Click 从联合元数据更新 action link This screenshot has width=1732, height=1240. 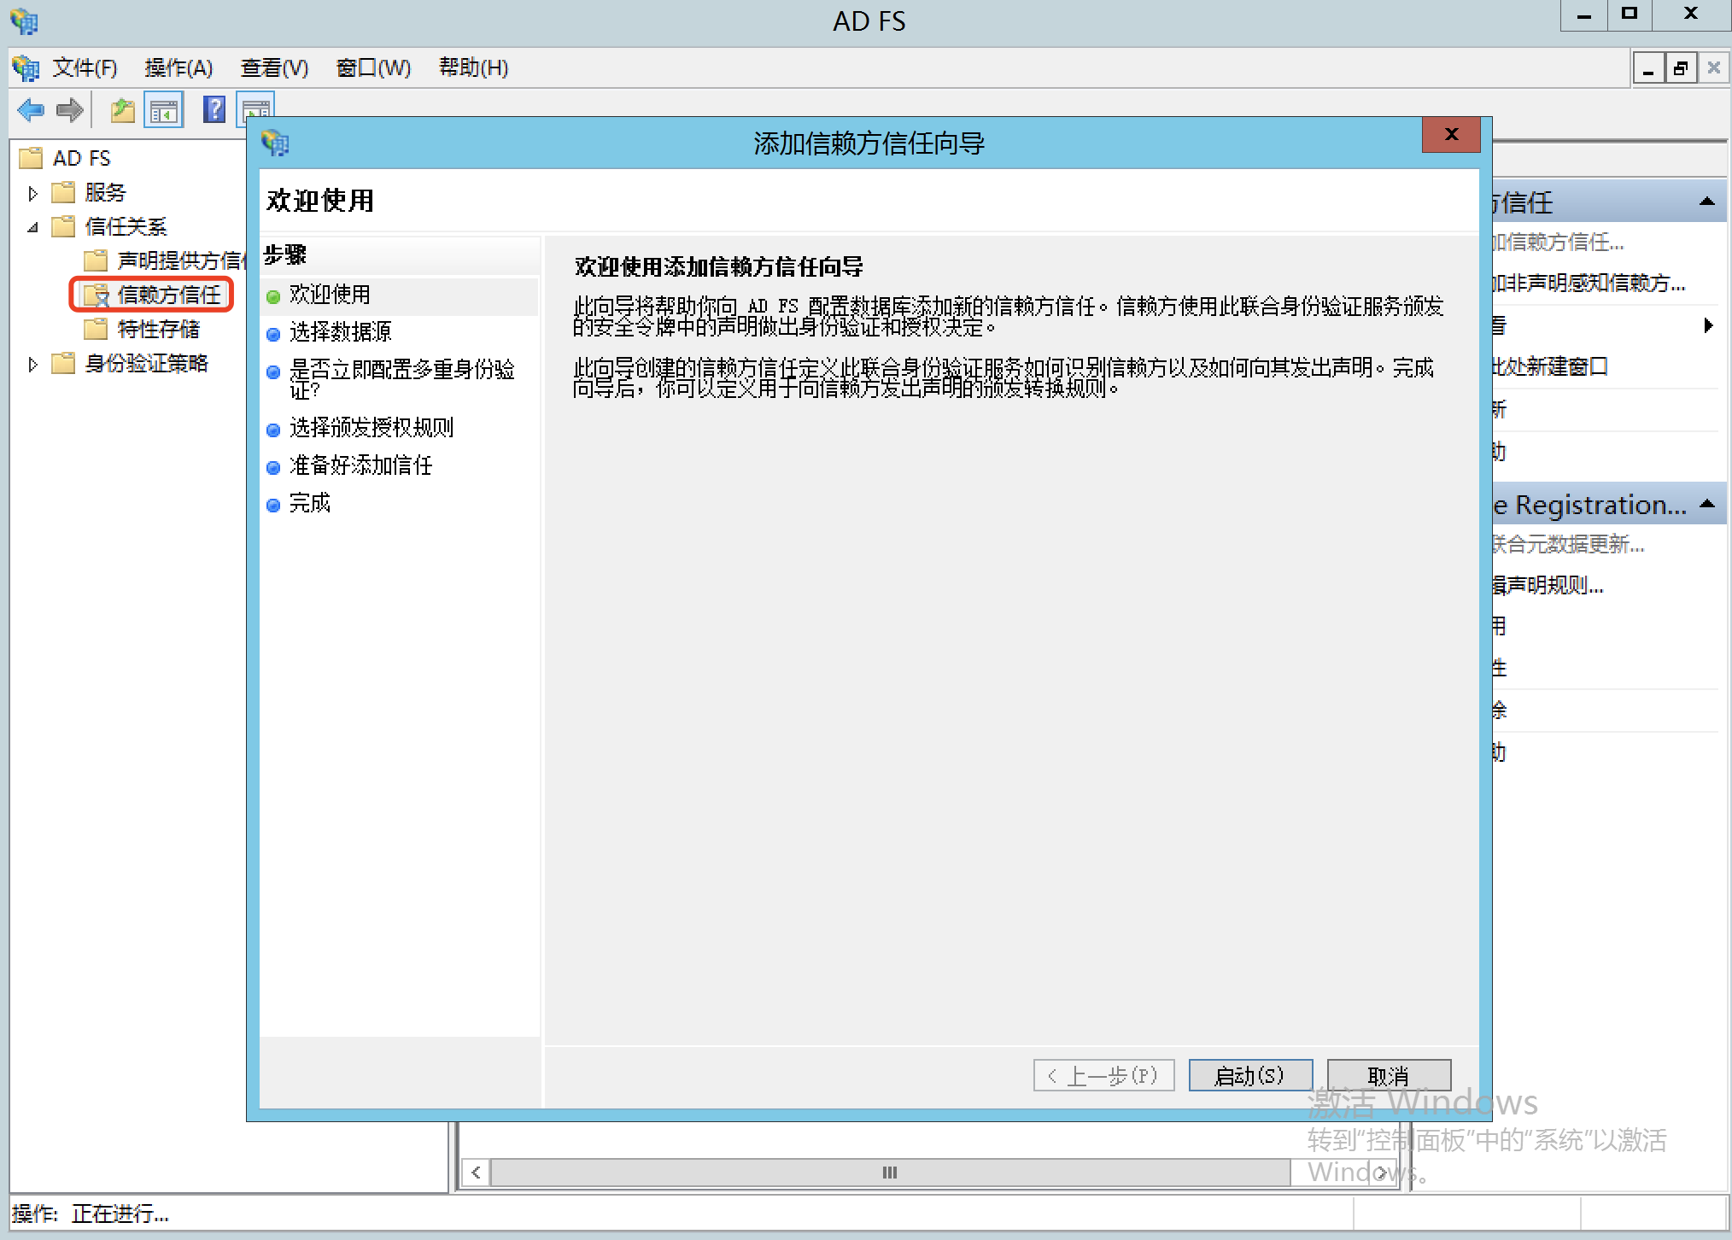(1568, 544)
